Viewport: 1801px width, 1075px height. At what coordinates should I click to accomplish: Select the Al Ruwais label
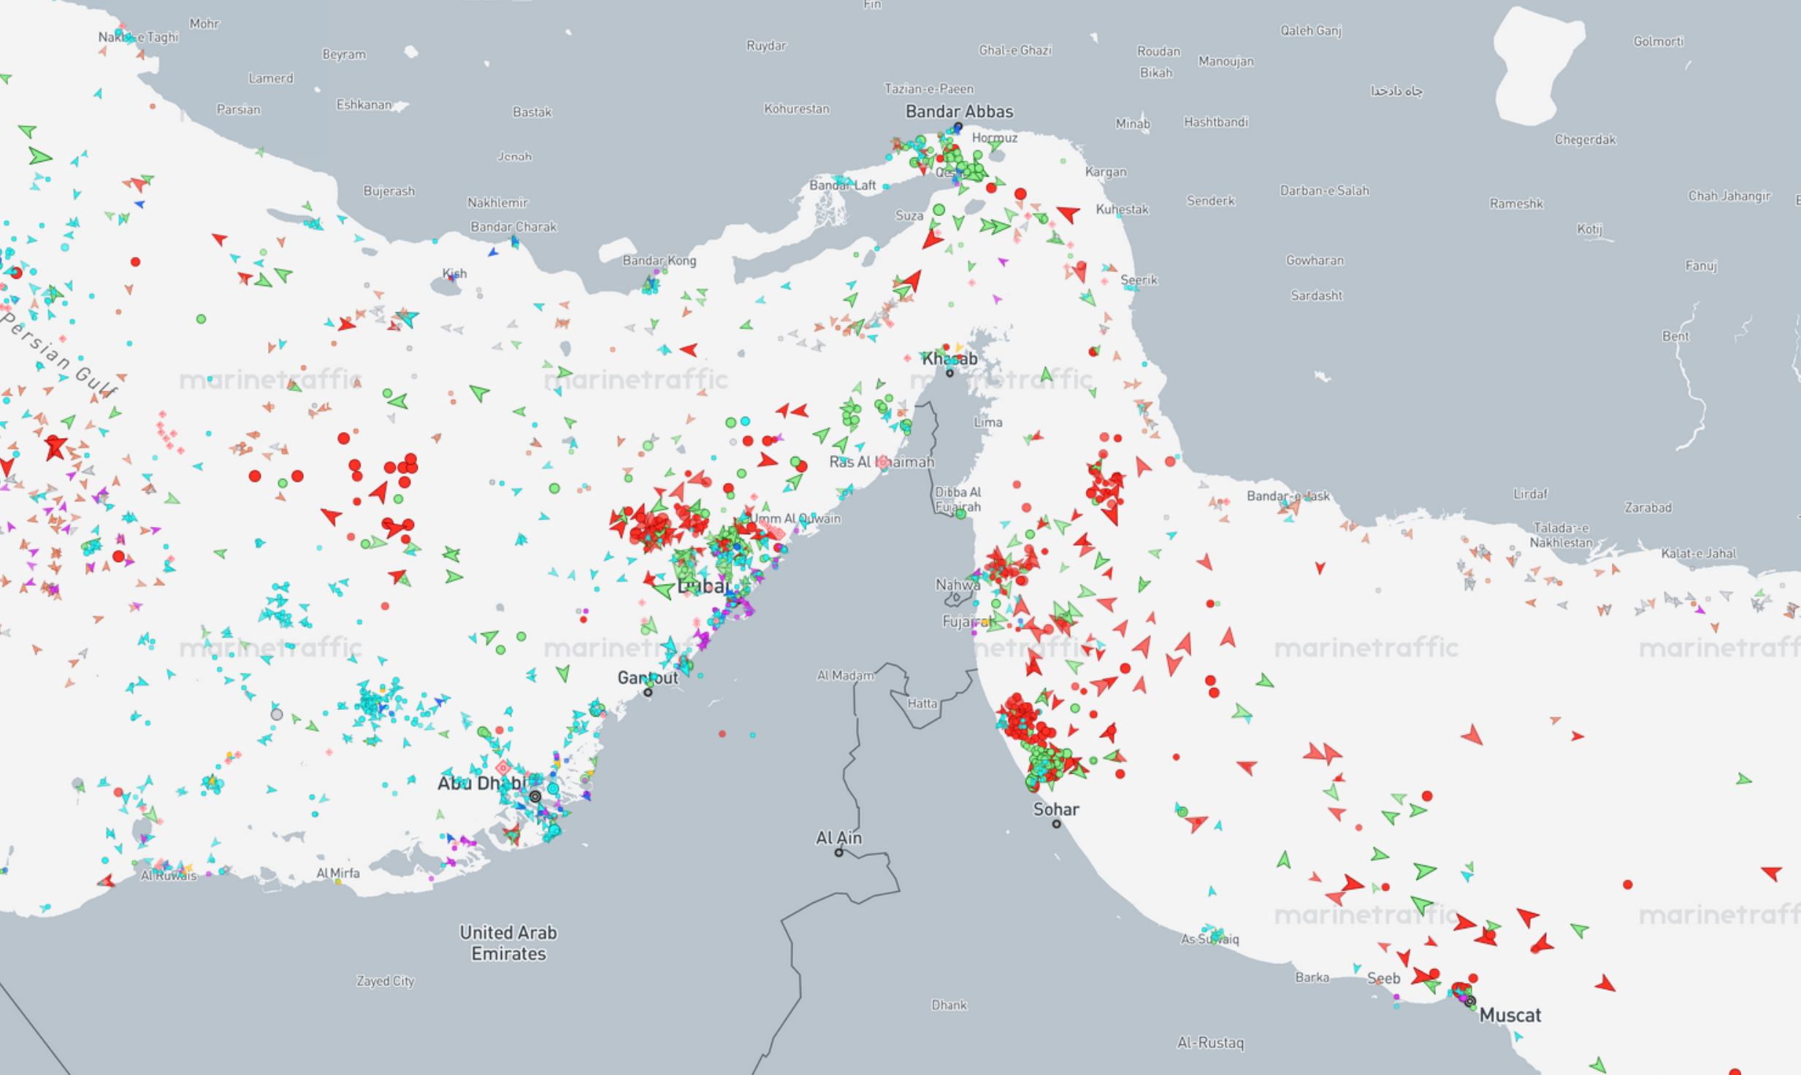[169, 876]
